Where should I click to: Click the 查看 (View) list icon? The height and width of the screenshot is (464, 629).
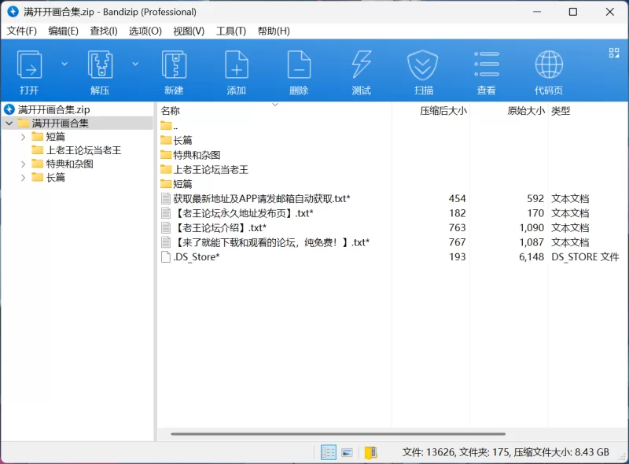pos(487,64)
